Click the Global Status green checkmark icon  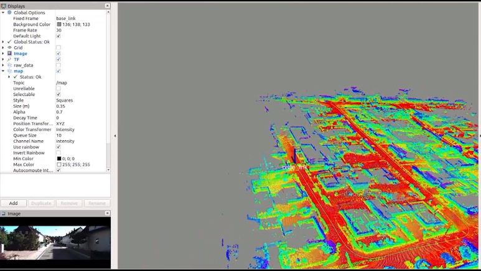coord(9,42)
